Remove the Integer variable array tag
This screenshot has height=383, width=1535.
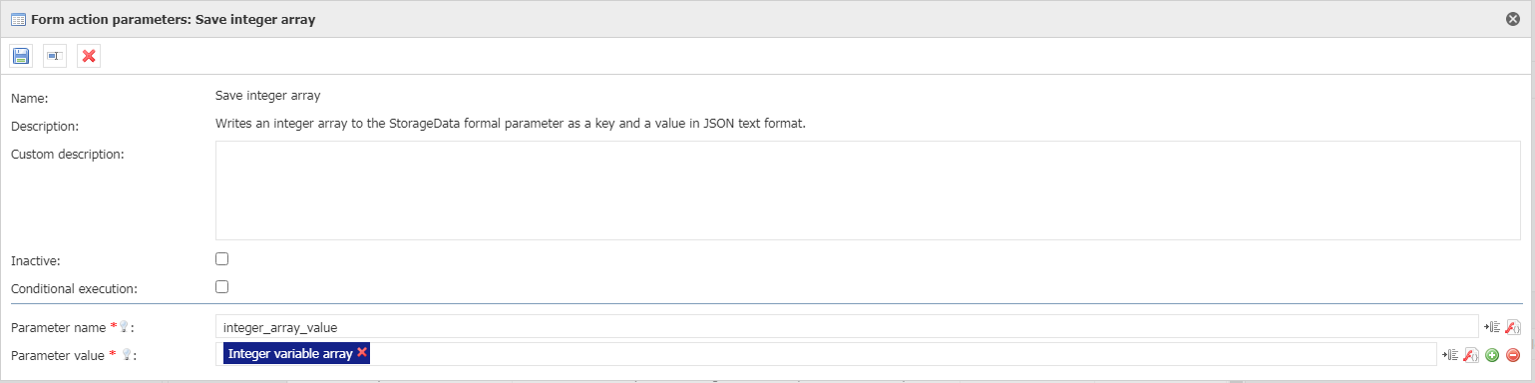362,352
